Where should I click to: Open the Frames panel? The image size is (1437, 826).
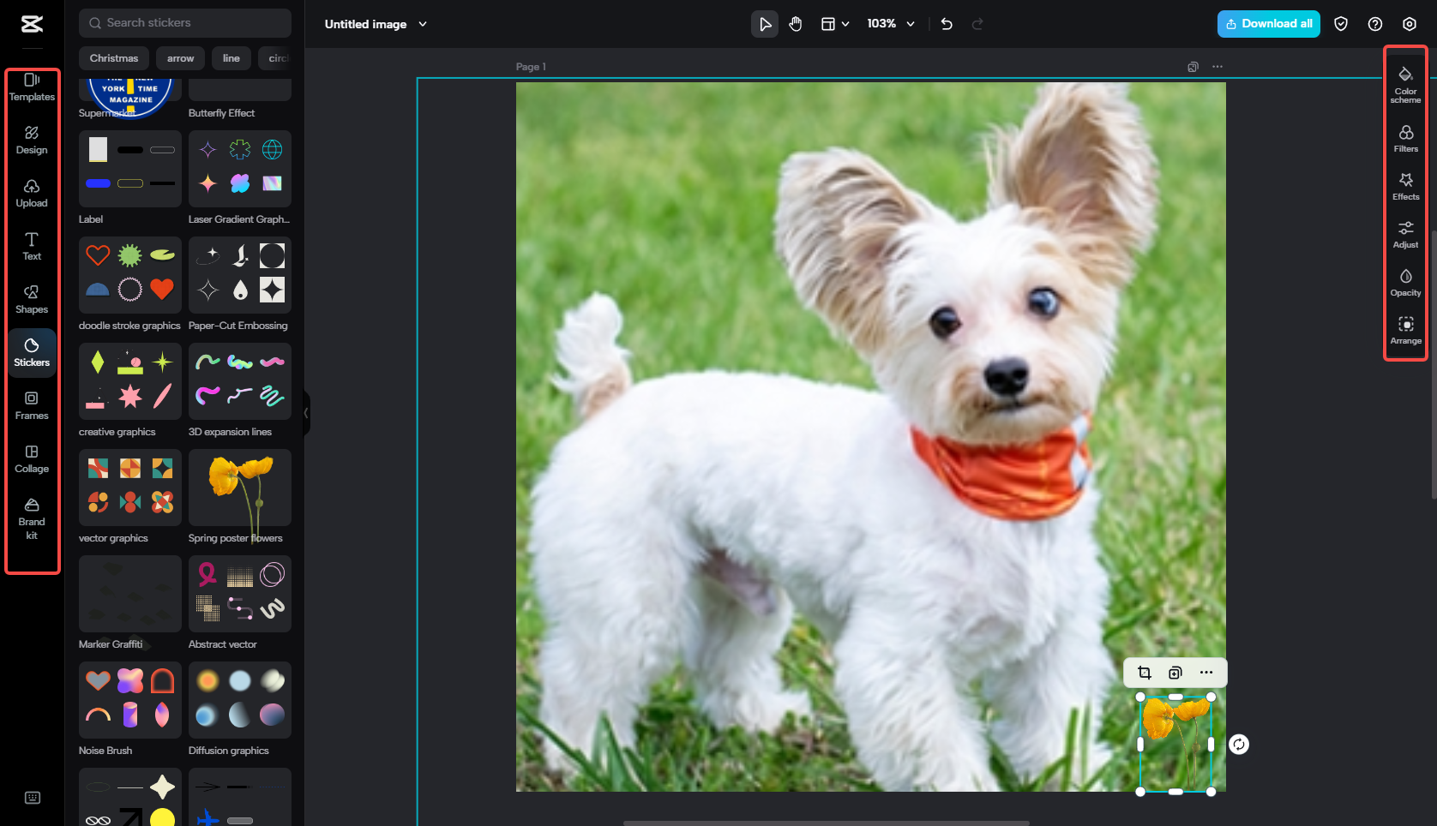[32, 406]
